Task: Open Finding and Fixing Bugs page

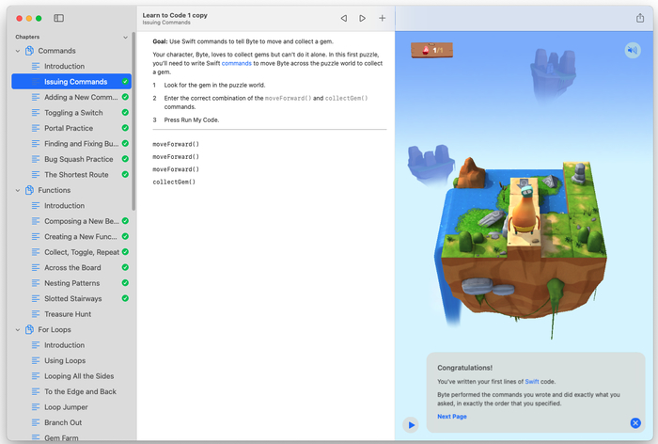Action: [71, 144]
